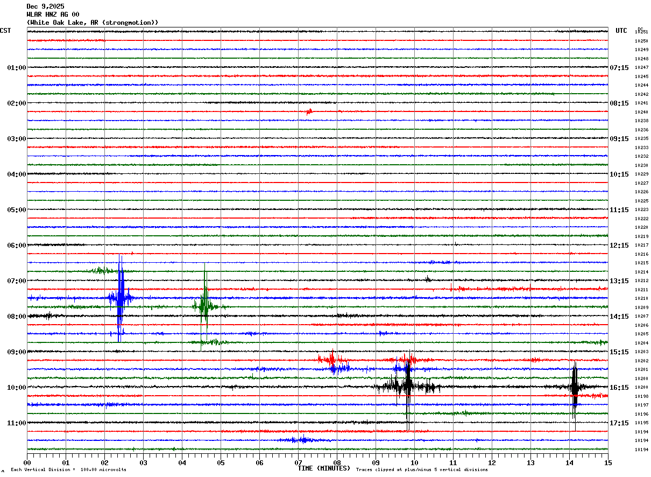Click the 08:00 CST time label
This screenshot has height=477, width=651.
coord(16,317)
